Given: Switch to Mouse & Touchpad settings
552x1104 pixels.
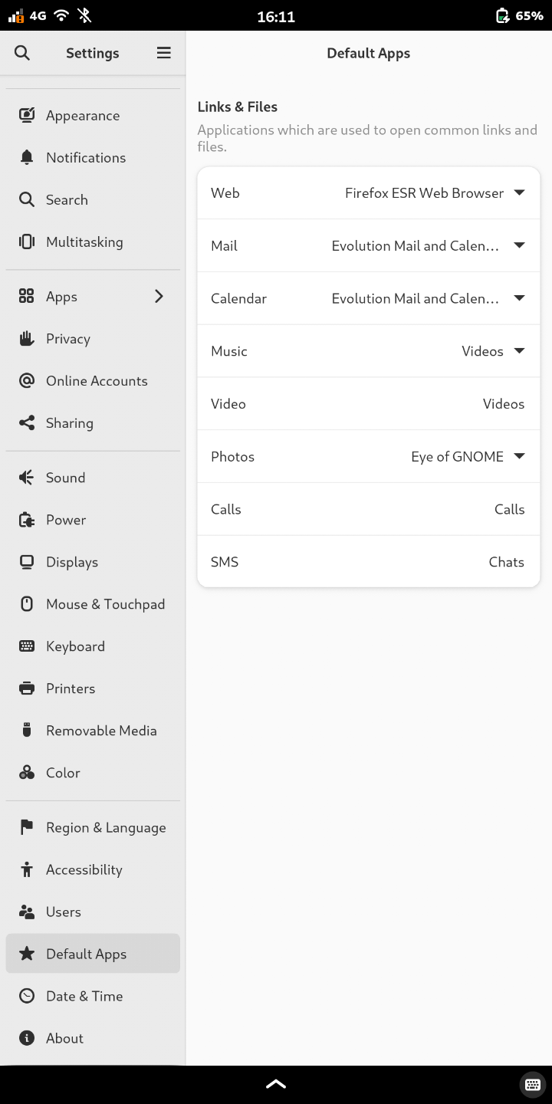Looking at the screenshot, I should [105, 604].
